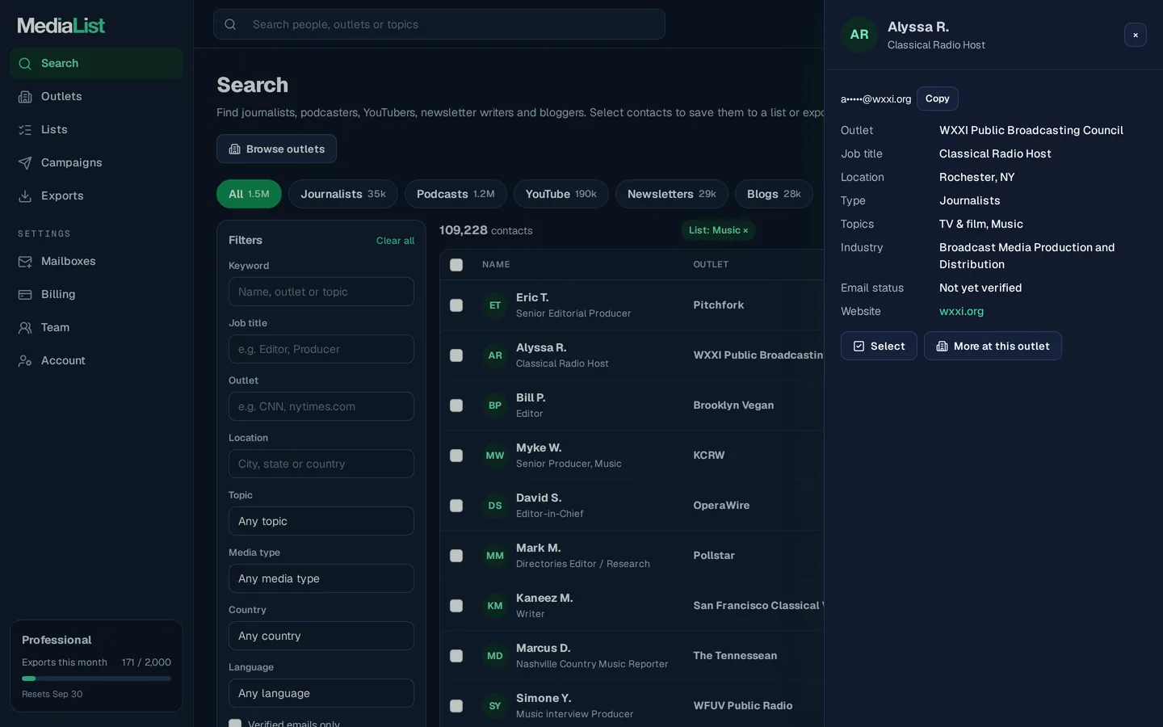
Task: Click the MediaList logo
Action: pos(61,26)
